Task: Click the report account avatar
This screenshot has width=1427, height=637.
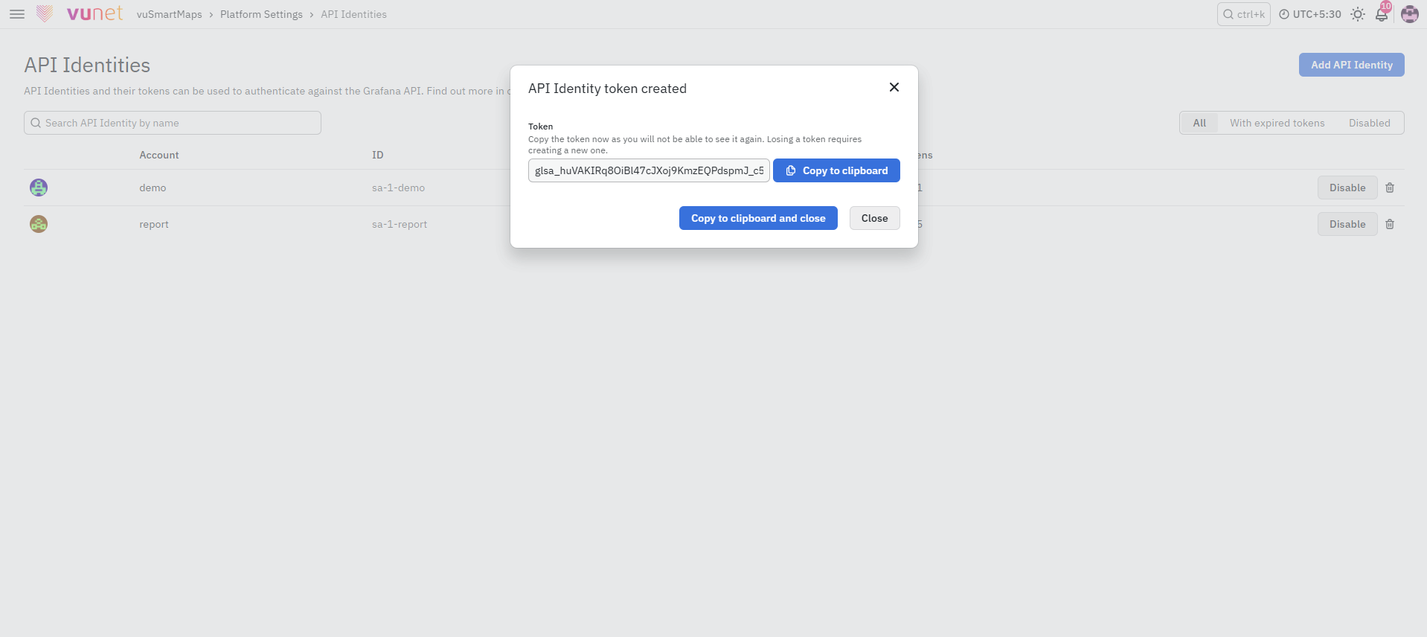Action: coord(39,224)
